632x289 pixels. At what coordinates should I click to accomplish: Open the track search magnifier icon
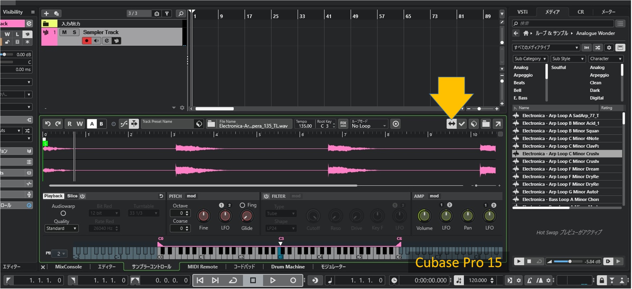181,13
